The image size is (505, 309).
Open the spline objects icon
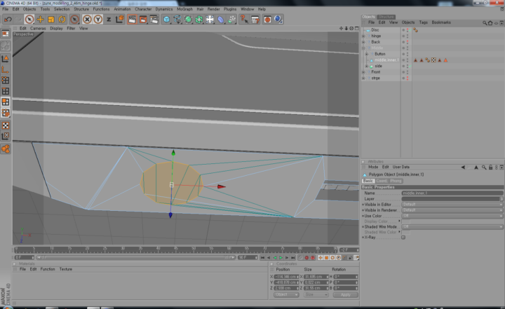pos(177,20)
